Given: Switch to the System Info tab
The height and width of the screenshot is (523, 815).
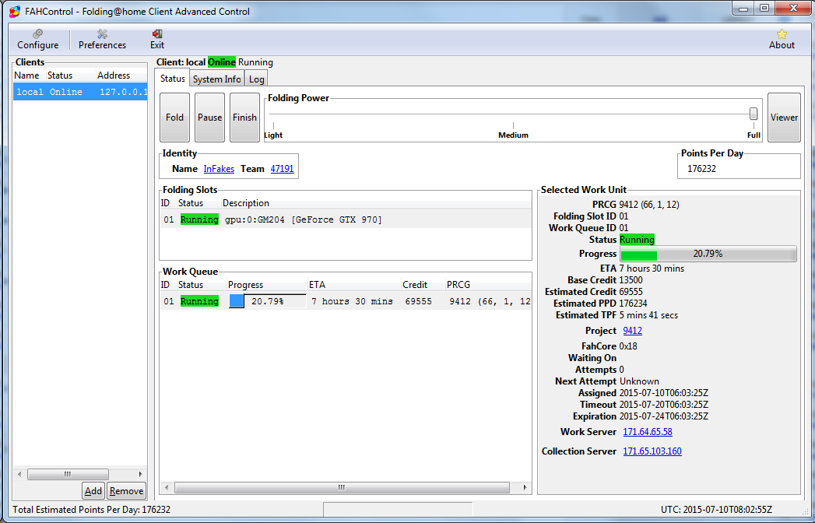Looking at the screenshot, I should pos(216,79).
